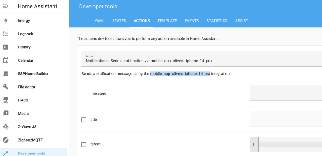Open the ESPHome Builder sidebar entry

[x=34, y=73]
